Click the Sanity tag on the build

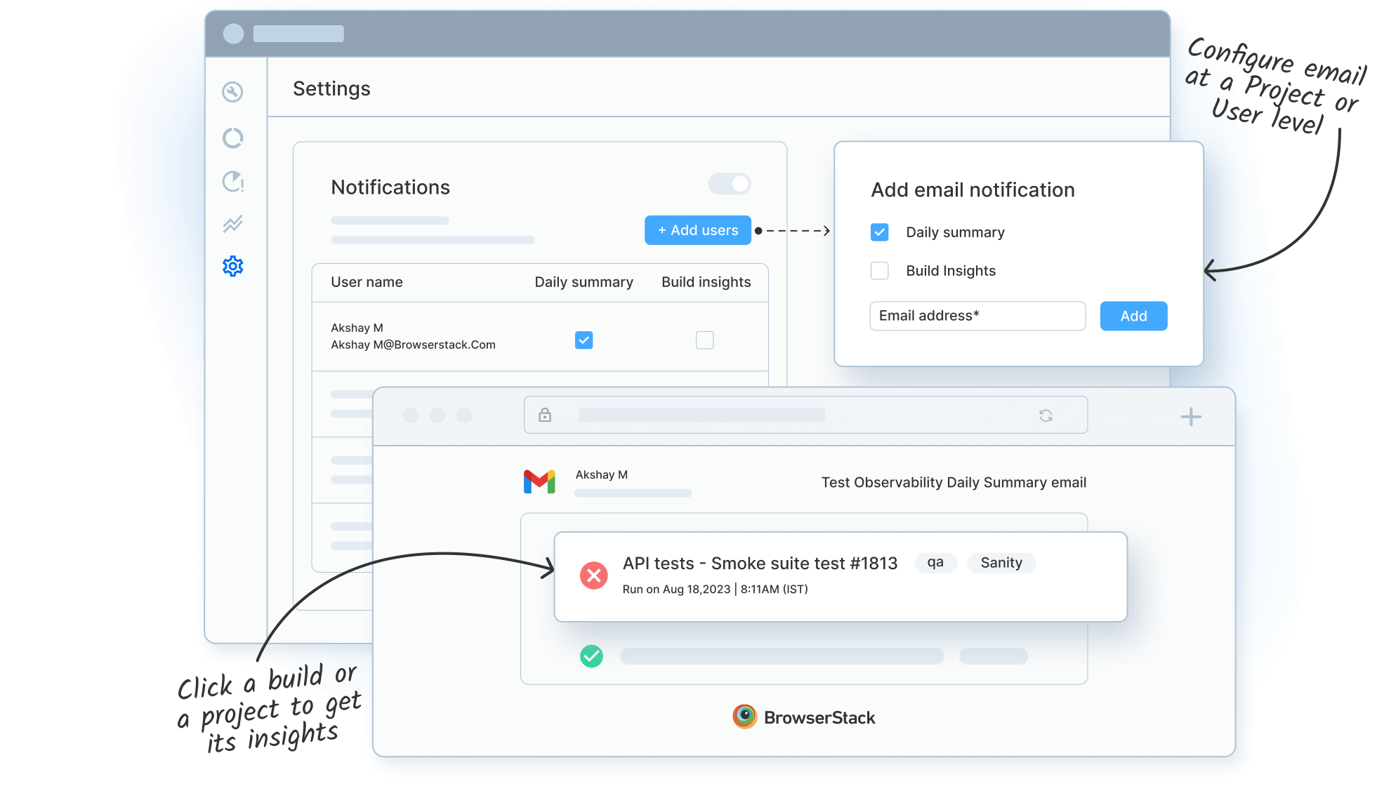coord(1001,563)
